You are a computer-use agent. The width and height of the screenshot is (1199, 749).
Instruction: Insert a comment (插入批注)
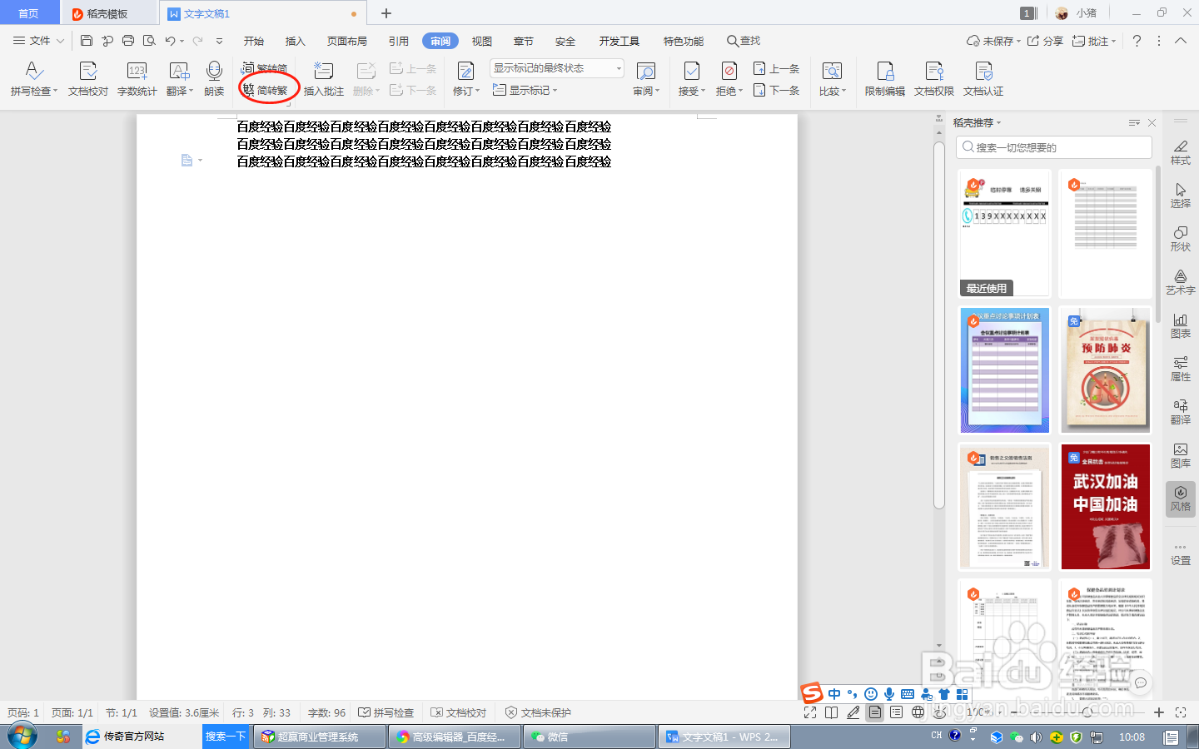pyautogui.click(x=323, y=79)
